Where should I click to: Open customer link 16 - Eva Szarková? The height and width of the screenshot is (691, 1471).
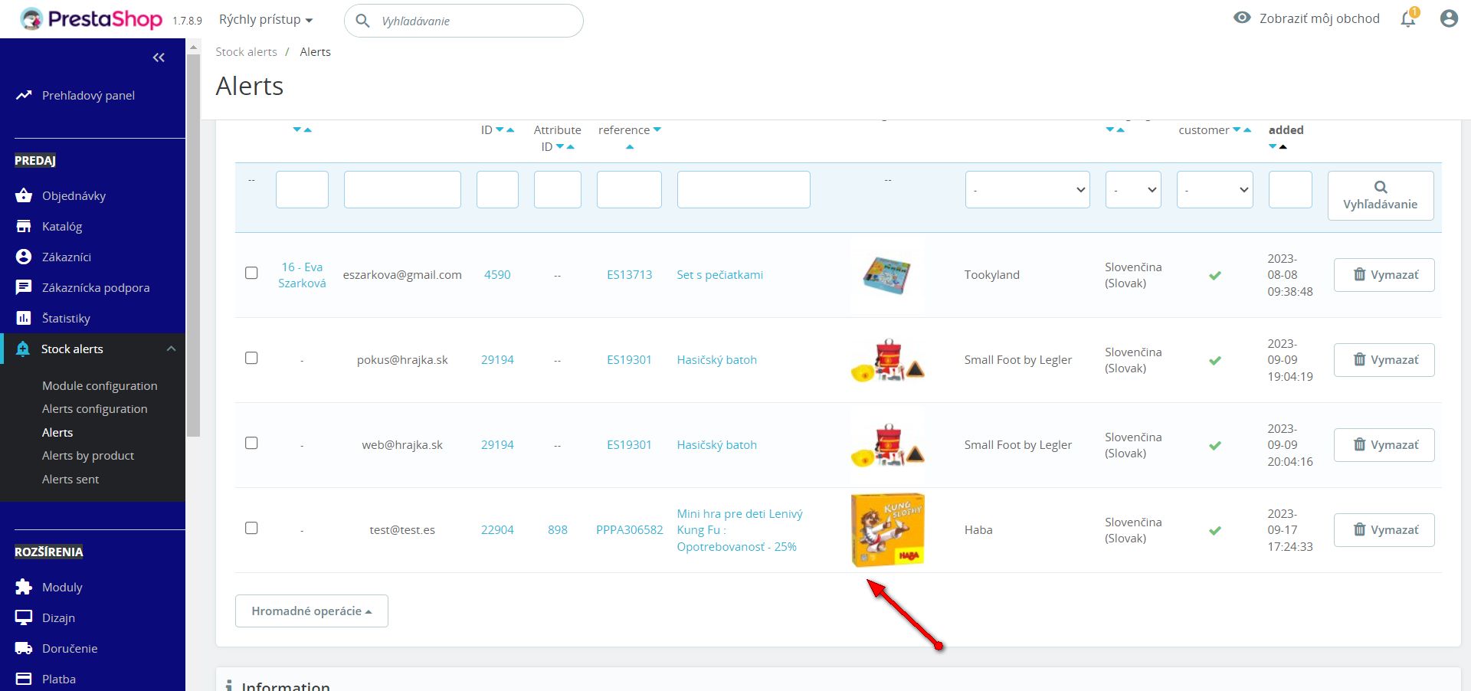[302, 275]
